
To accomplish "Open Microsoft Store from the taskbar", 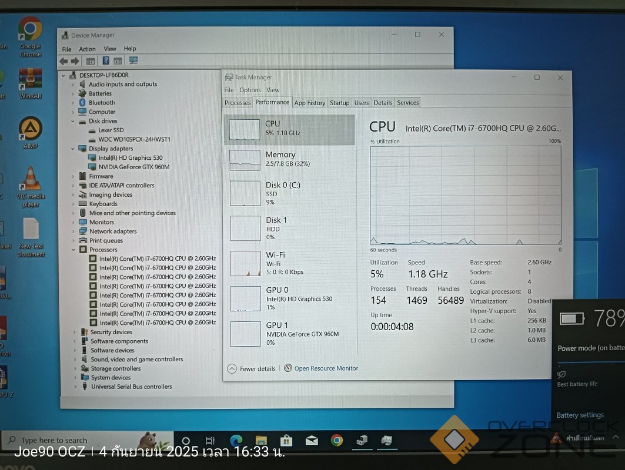I will coord(286,440).
